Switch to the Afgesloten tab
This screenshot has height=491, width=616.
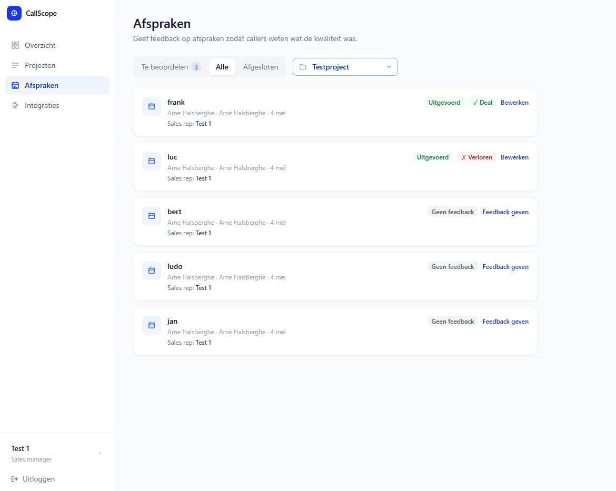pos(261,67)
